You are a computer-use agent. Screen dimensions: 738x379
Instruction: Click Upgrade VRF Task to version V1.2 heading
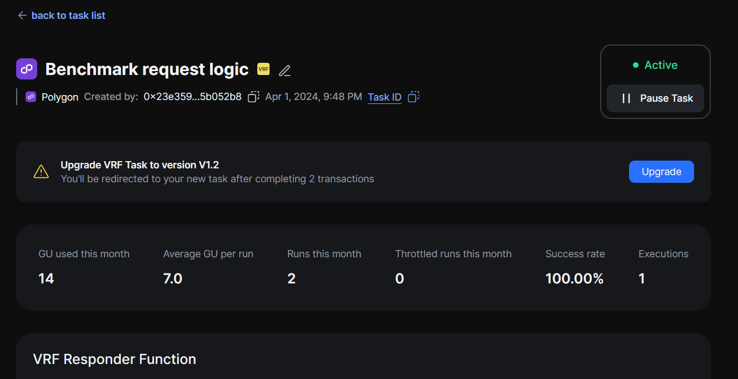(140, 165)
